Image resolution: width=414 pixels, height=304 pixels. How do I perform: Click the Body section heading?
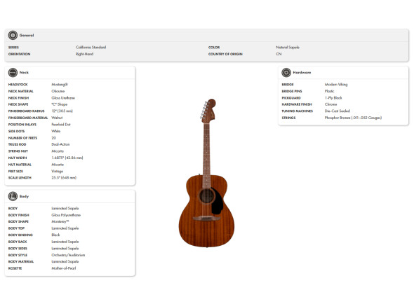24,196
